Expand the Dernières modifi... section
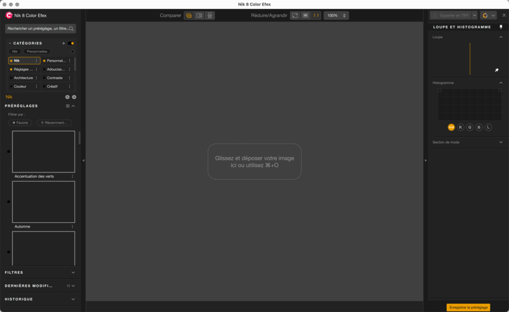The height and width of the screenshot is (312, 509). tap(73, 286)
